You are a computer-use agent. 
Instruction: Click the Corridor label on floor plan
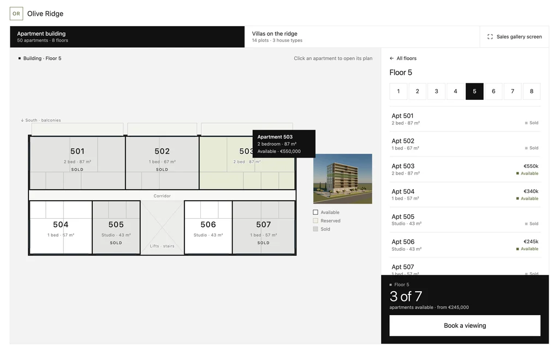(x=162, y=196)
